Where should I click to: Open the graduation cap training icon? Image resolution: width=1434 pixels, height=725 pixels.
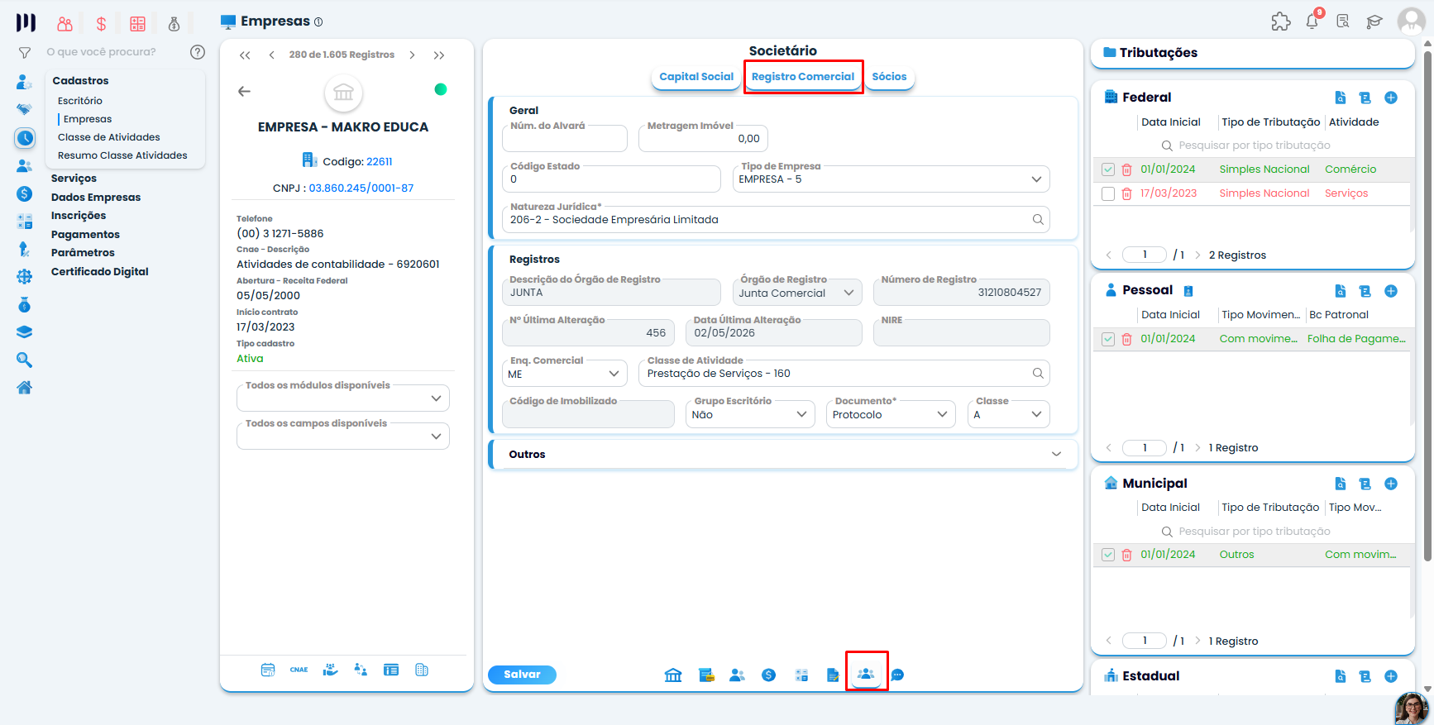pos(1374,21)
